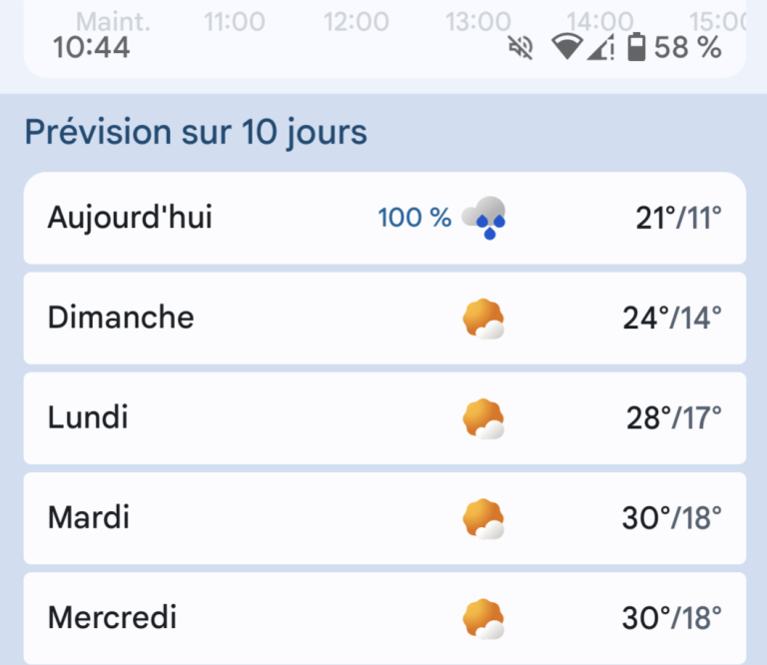Tap the rain cloud icon for Aujourd'hui
The width and height of the screenshot is (767, 665).
tap(483, 218)
